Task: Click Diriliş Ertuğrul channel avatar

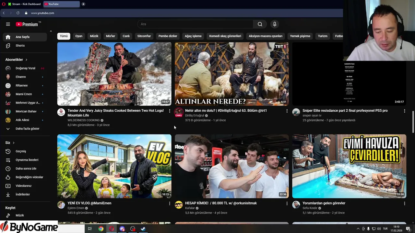Action: coord(179,112)
